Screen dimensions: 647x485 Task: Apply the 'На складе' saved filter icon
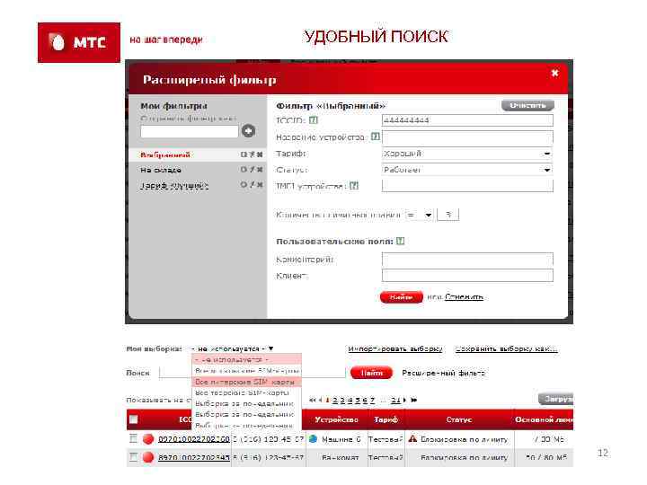click(x=244, y=170)
